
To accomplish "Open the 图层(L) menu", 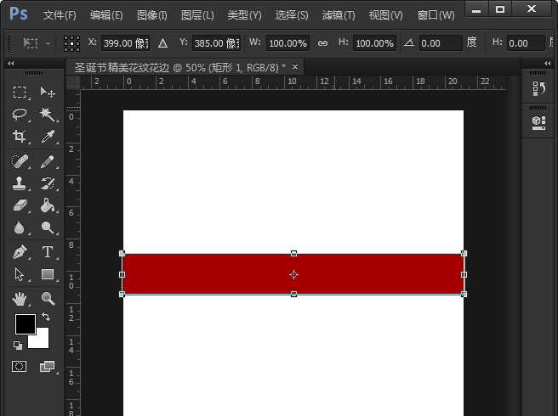I will tap(197, 15).
